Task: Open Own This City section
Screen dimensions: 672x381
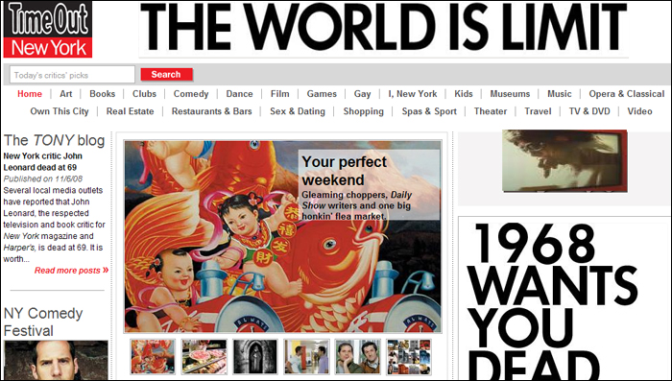Action: [60, 111]
